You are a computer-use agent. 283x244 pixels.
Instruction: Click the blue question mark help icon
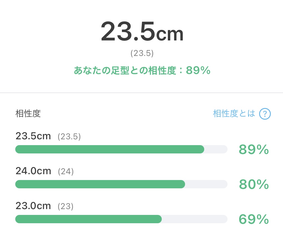click(x=265, y=114)
